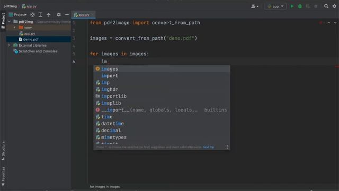Open the app run configuration dropdown
The image size is (339, 191).
point(275,6)
